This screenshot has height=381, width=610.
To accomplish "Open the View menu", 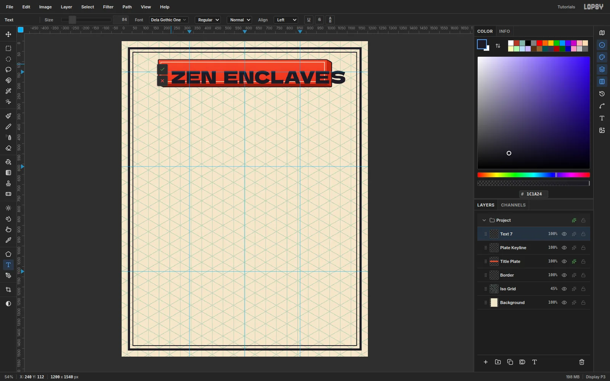I will click(146, 7).
